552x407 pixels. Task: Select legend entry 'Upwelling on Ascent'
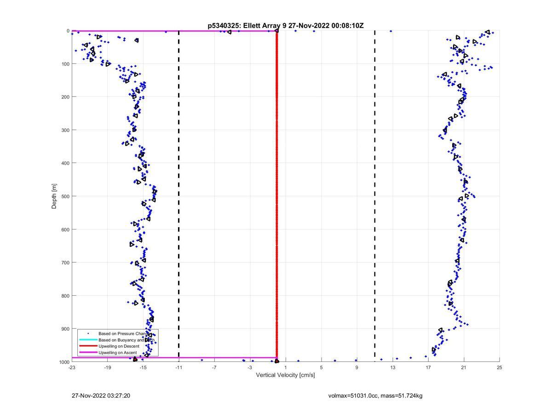tap(118, 352)
